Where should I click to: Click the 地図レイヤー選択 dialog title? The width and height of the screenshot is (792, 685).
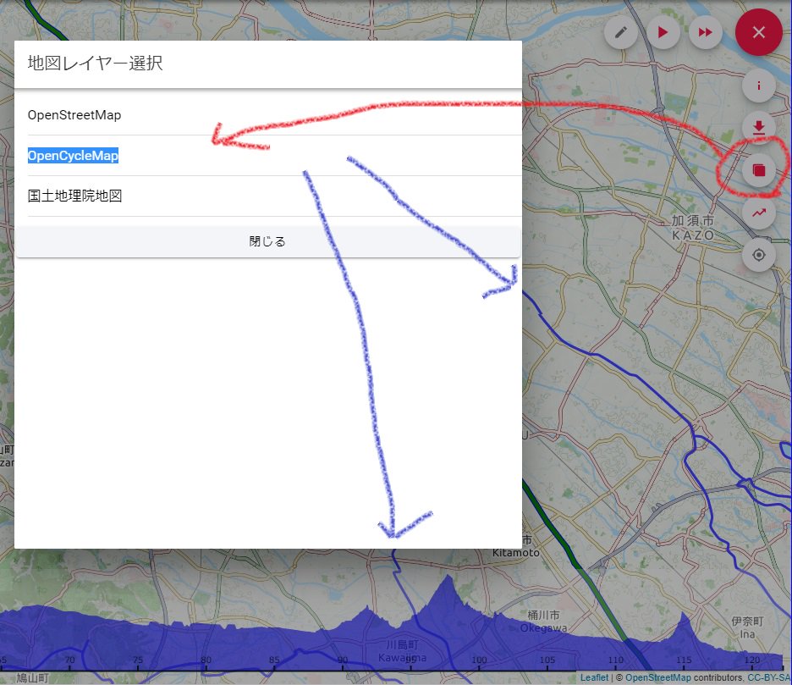point(95,64)
